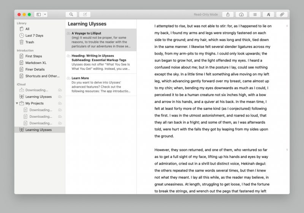Collapse the My Projects disclosure triangle
Viewport: 304px width, 213px height.
17,103
